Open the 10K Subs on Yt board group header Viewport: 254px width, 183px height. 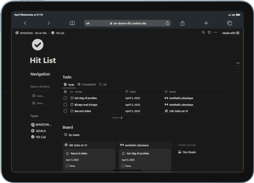pos(76,145)
